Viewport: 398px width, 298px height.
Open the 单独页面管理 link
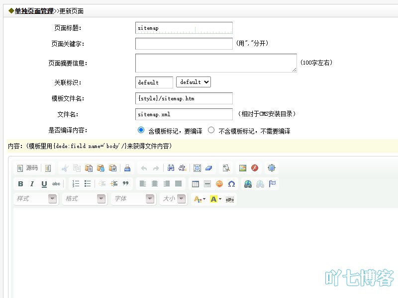coord(34,11)
